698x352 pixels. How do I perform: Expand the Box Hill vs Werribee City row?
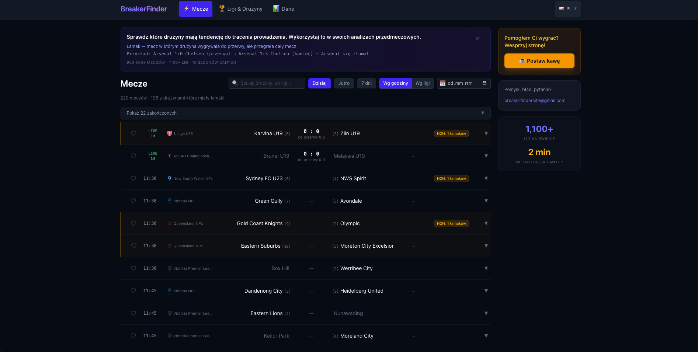[486, 268]
